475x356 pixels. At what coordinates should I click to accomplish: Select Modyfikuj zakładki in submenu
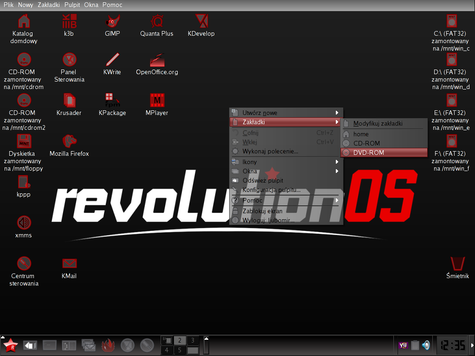tap(384, 123)
